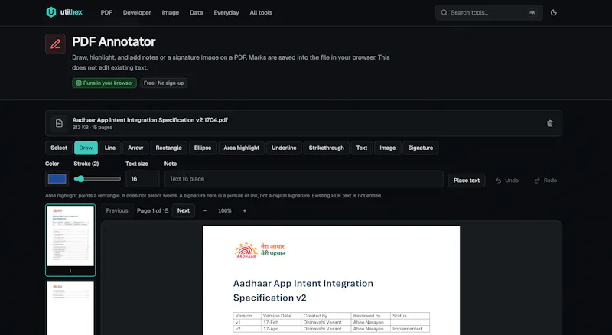The width and height of the screenshot is (612, 335).
Task: Click the Free · No sign-up badge
Action: [x=164, y=83]
